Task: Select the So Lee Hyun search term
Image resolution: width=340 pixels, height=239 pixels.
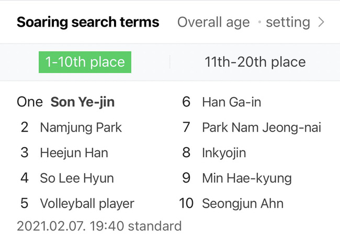Action: 76,178
